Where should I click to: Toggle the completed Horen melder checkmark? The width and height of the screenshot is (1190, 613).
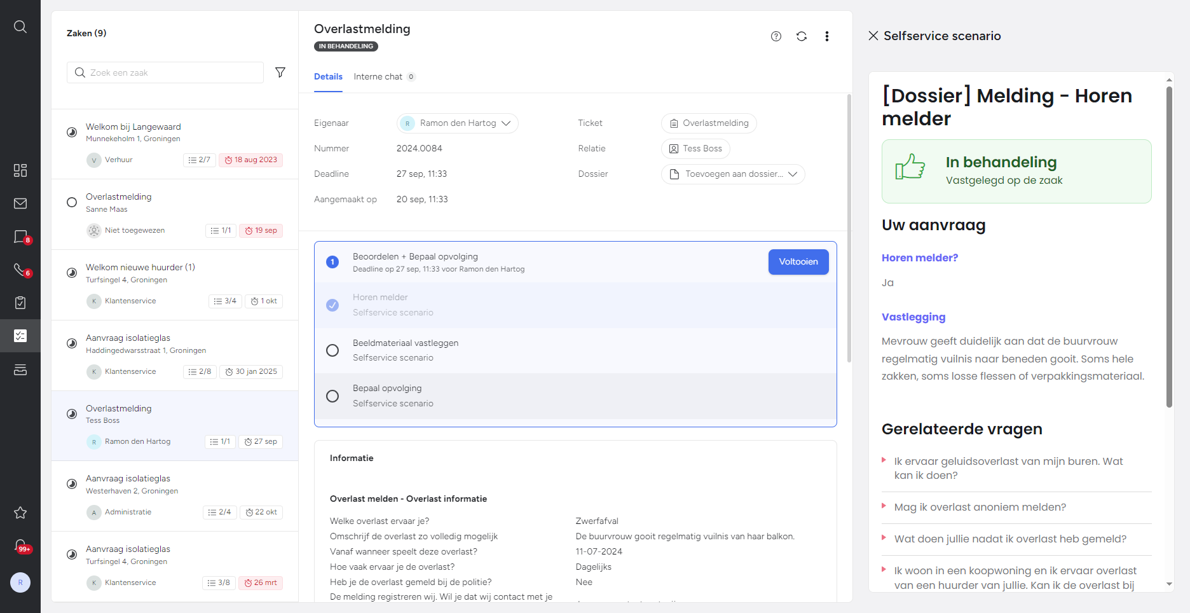pos(332,305)
